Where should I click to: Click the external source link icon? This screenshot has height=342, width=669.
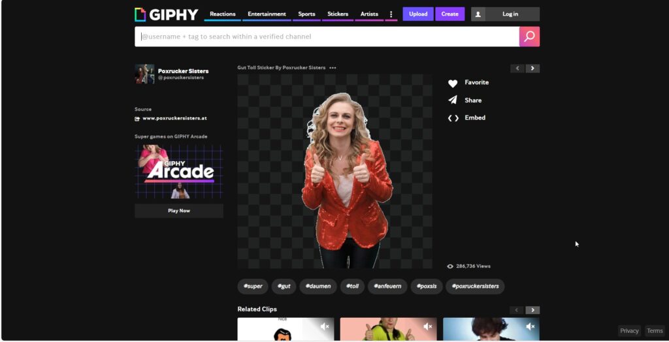[137, 119]
